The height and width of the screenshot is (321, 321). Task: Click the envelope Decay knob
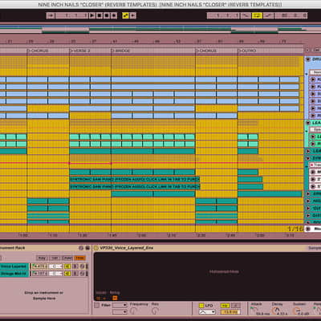coord(275,311)
